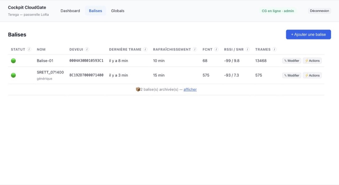Click the FCNT value 68
339x185 pixels.
click(205, 61)
